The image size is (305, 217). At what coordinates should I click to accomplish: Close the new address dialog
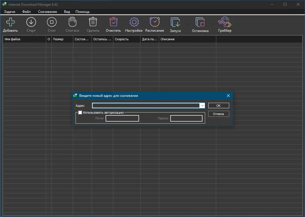228,96
